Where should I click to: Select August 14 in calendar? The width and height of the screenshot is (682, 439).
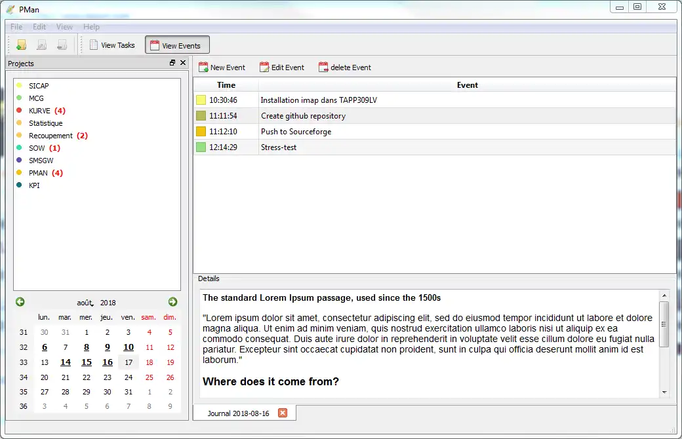[x=65, y=362]
